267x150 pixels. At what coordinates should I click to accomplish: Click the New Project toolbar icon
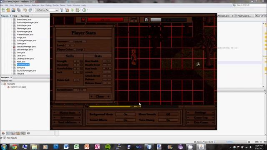8,10
